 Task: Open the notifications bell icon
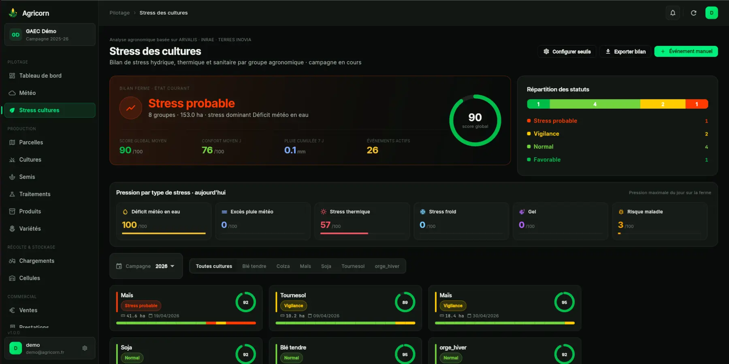point(673,13)
